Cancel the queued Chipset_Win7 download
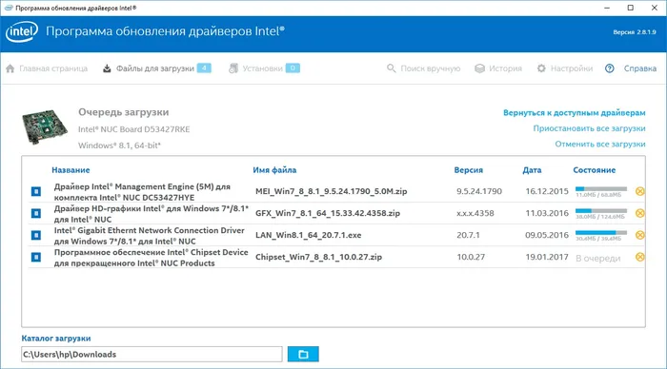The height and width of the screenshot is (369, 667). 639,257
